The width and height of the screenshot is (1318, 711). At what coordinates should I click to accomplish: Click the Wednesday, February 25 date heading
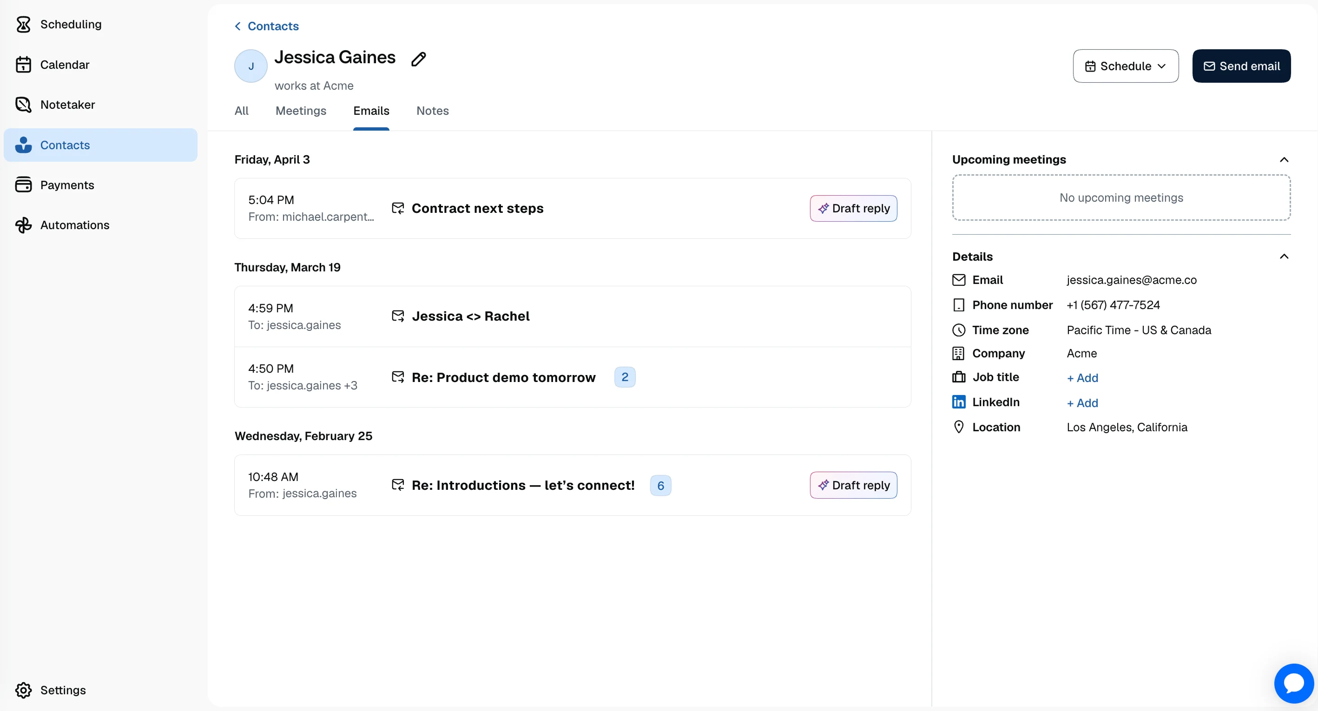click(x=303, y=436)
